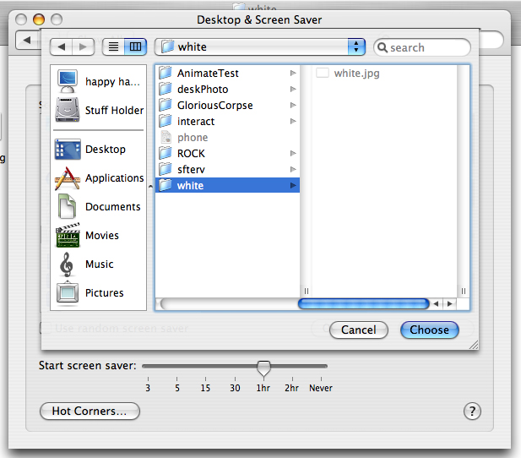Expand AnimateTest via its arrow
The height and width of the screenshot is (458, 521).
[293, 73]
